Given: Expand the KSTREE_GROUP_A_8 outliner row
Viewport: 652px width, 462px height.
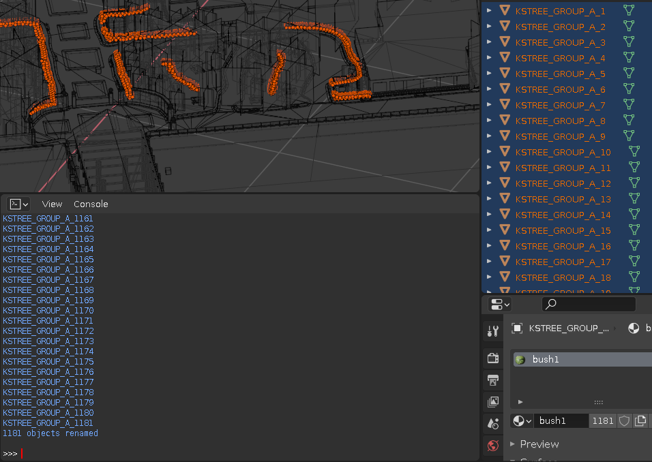Looking at the screenshot, I should pos(489,121).
